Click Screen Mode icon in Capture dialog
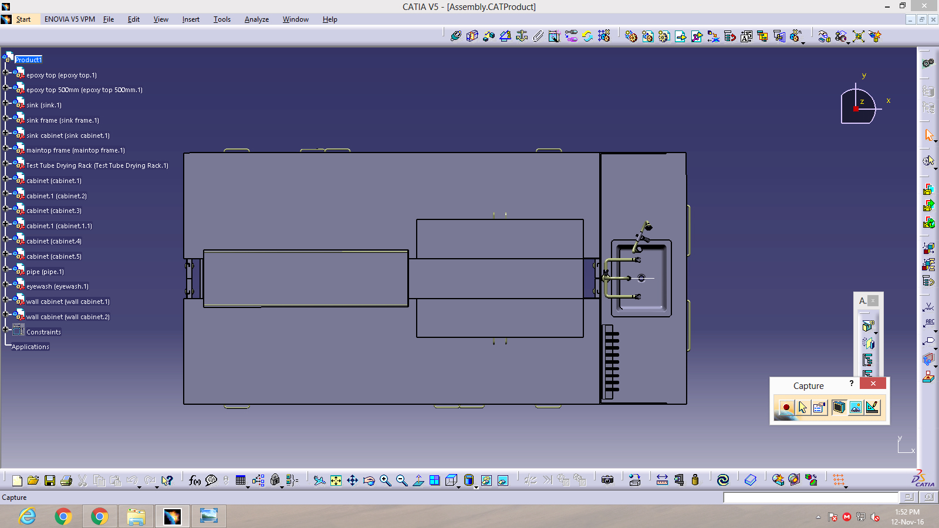Image resolution: width=939 pixels, height=528 pixels. 839,407
